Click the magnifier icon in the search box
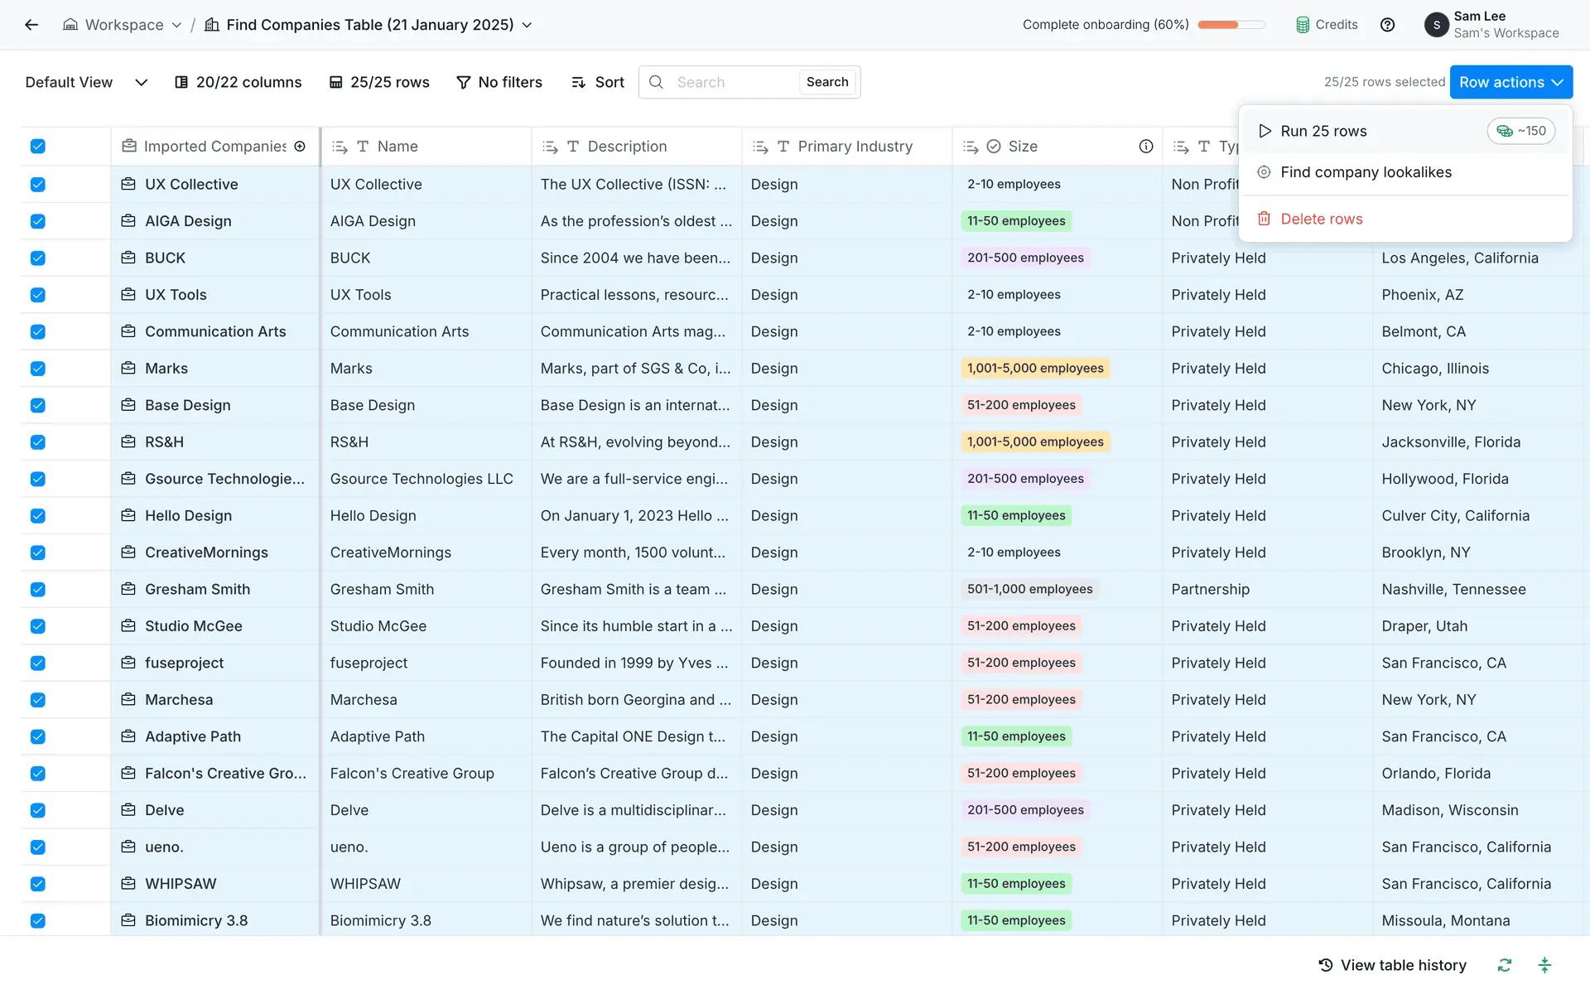This screenshot has width=1590, height=994. pyautogui.click(x=656, y=82)
